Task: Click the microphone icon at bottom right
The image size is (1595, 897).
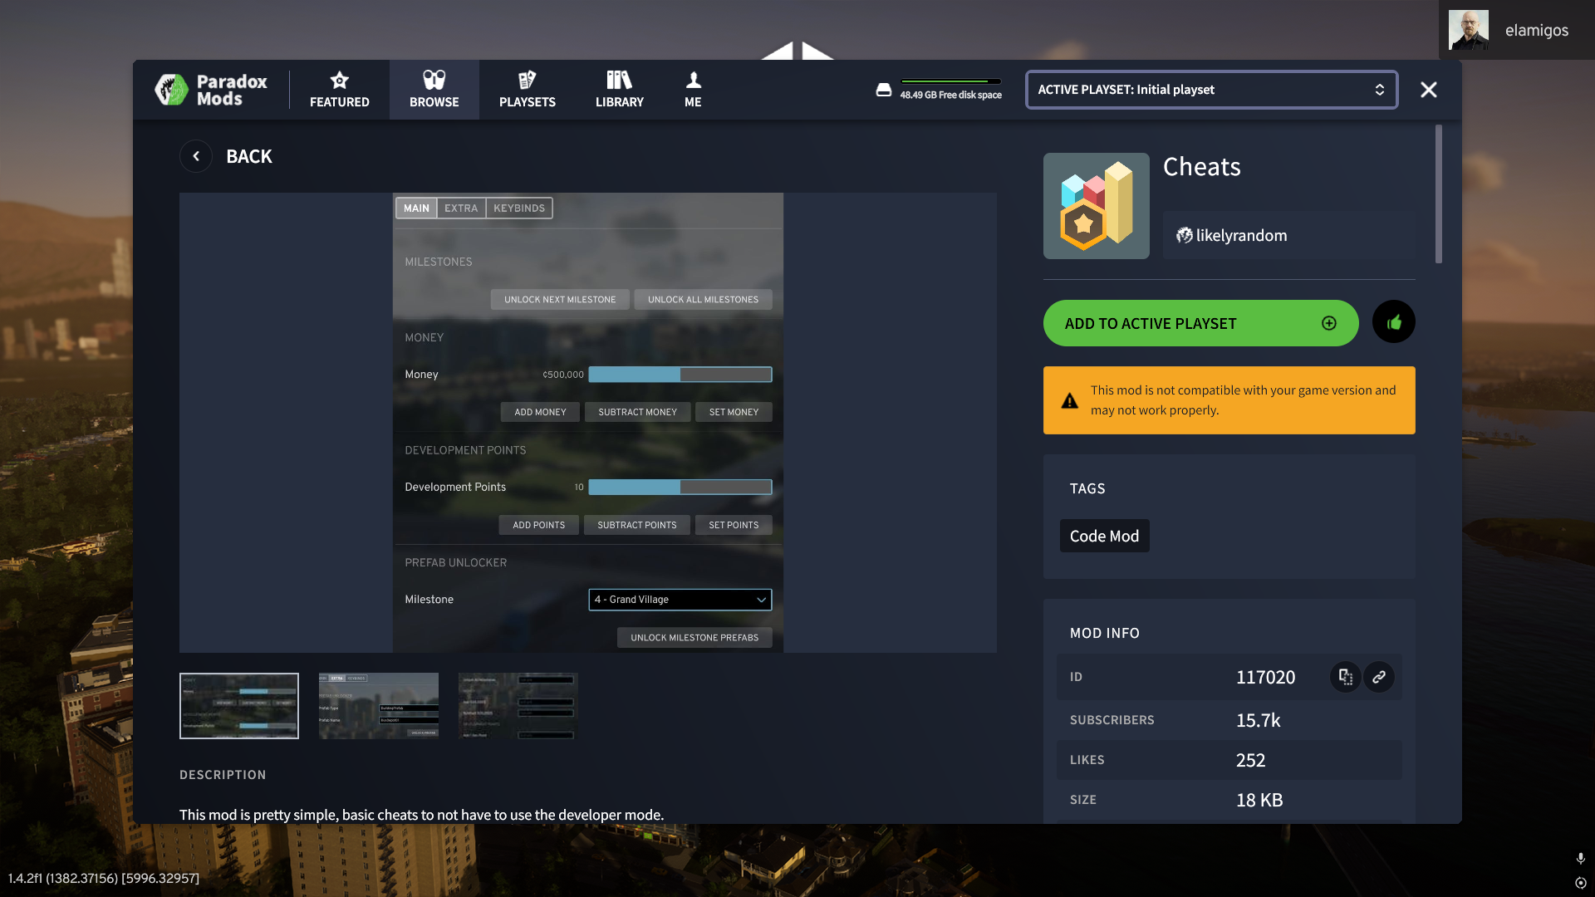Action: point(1580,858)
